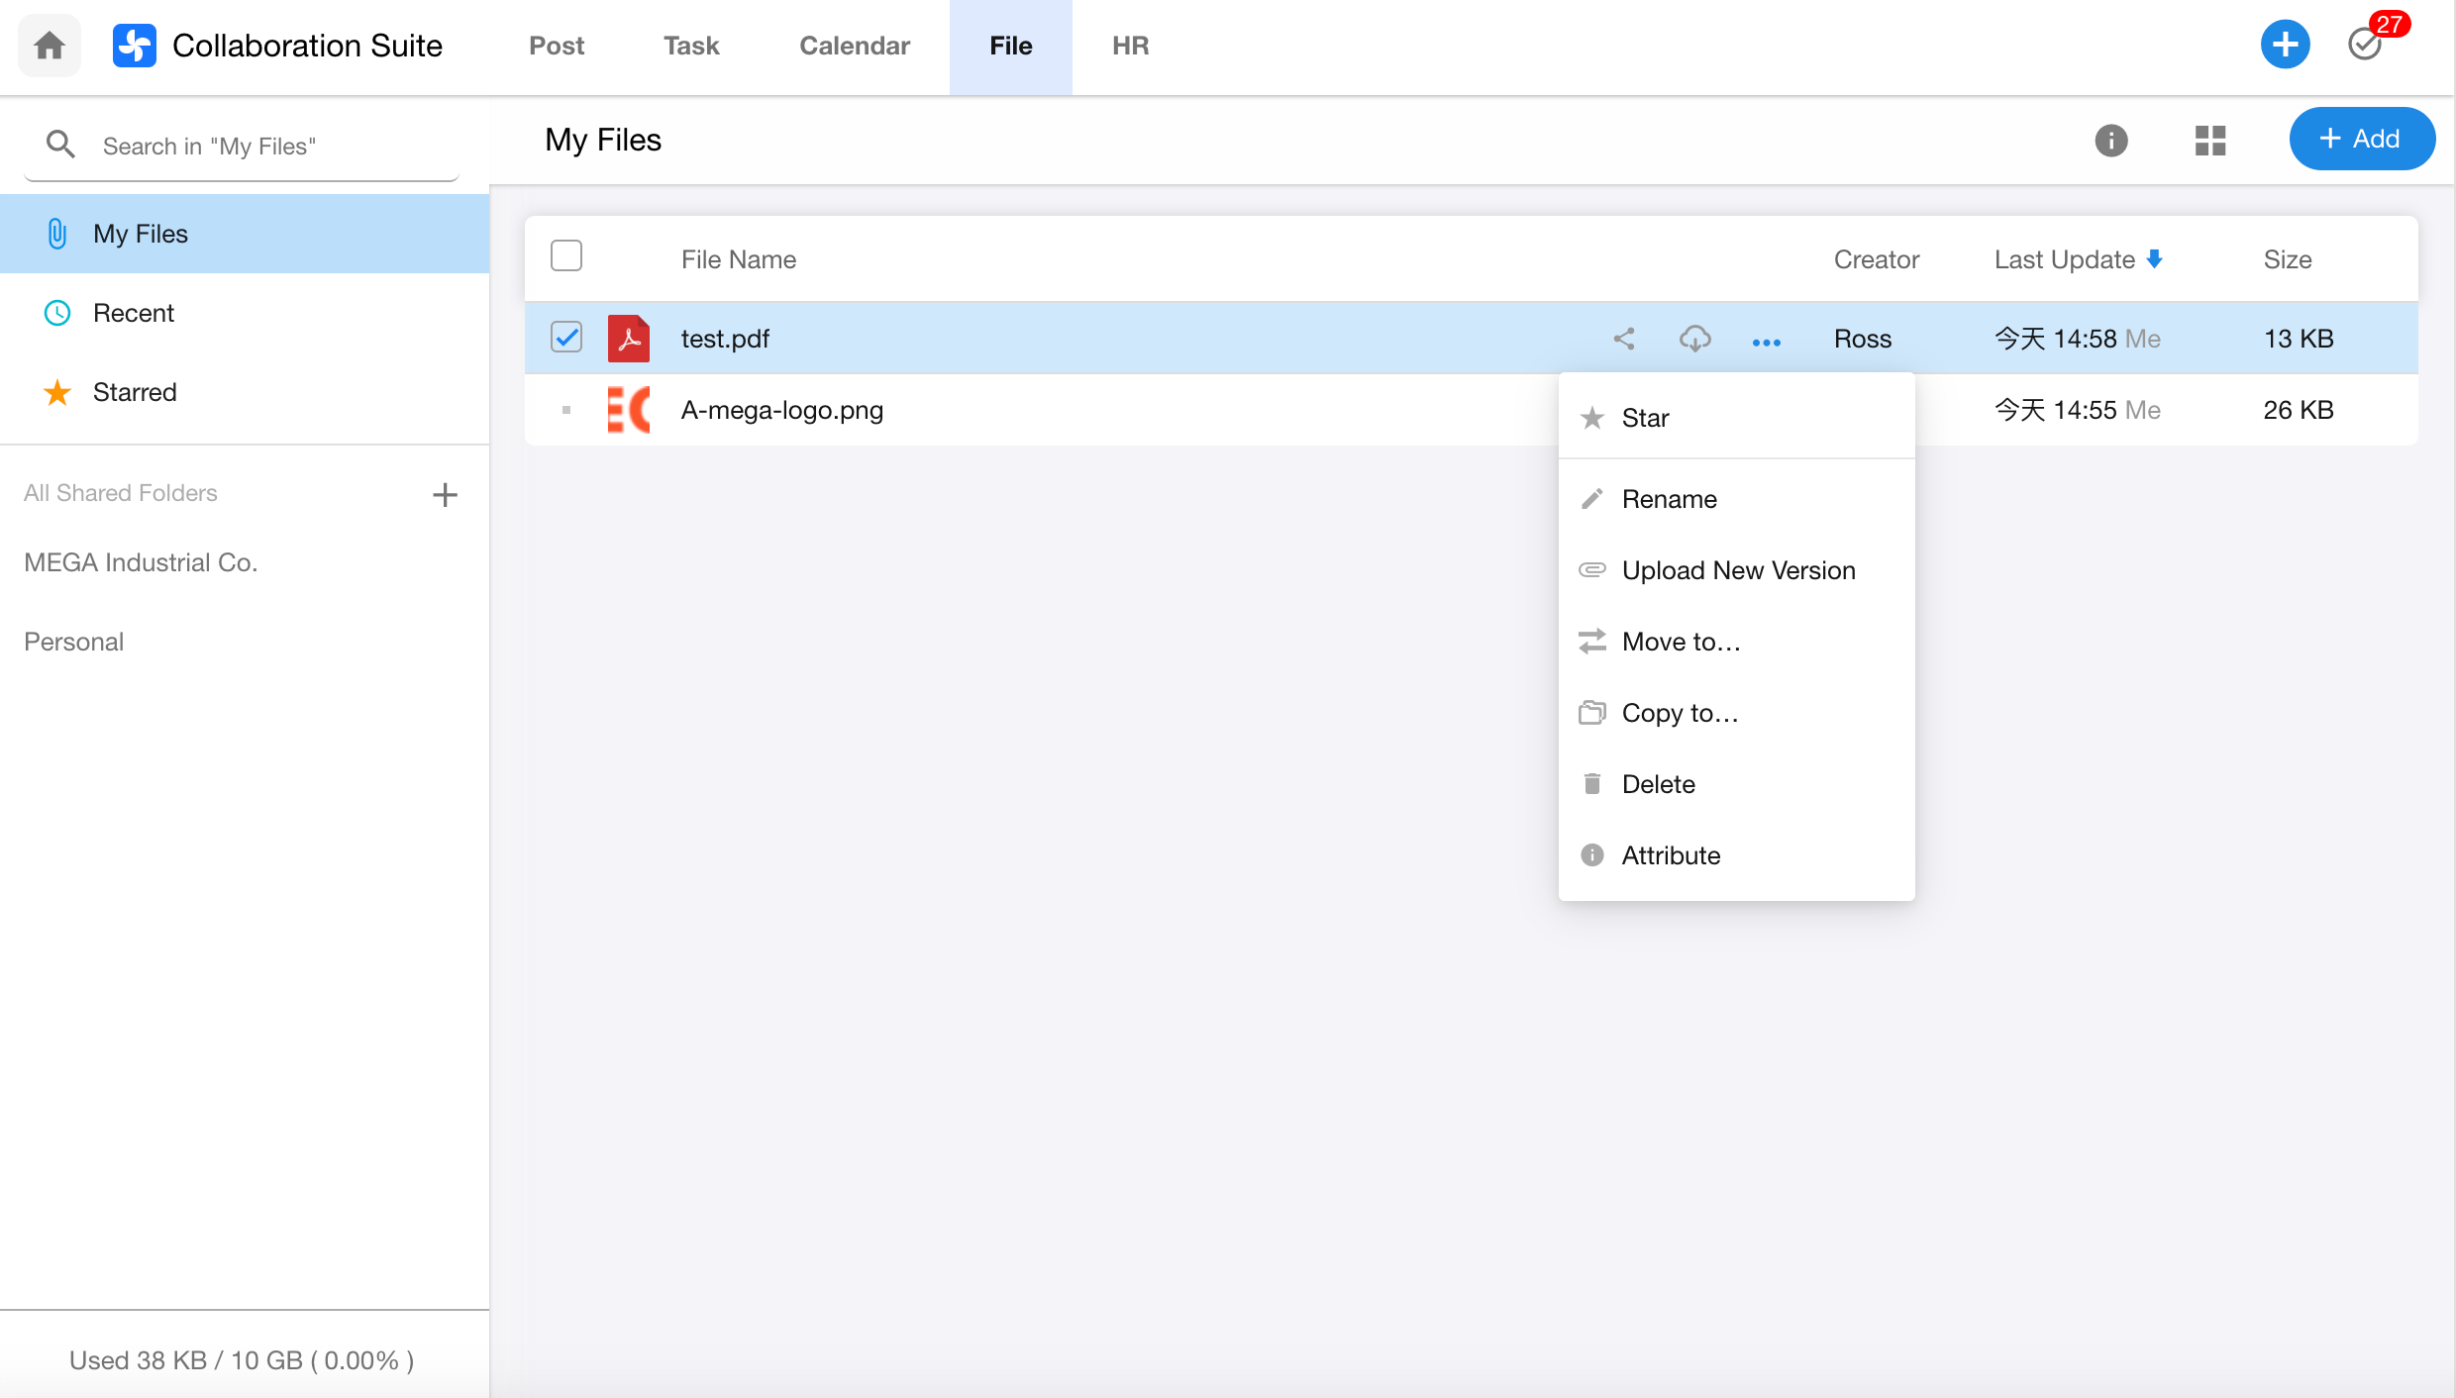Add a new shared folder via plus
Screen dimensions: 2456x1398
pos(445,494)
